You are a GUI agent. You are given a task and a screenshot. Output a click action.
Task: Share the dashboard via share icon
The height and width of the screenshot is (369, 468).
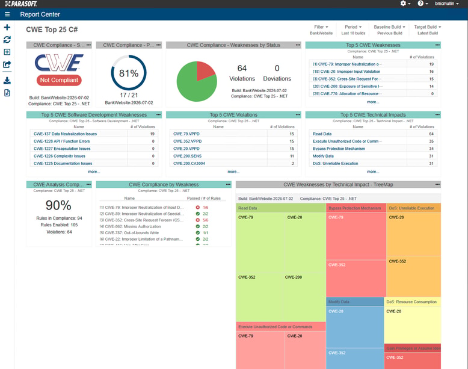coord(7,64)
